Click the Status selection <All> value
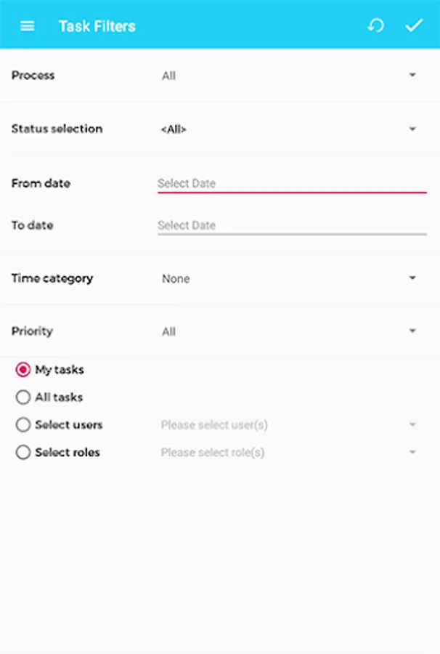The width and height of the screenshot is (440, 654). point(174,129)
